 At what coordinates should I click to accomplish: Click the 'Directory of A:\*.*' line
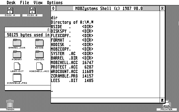click(72, 22)
